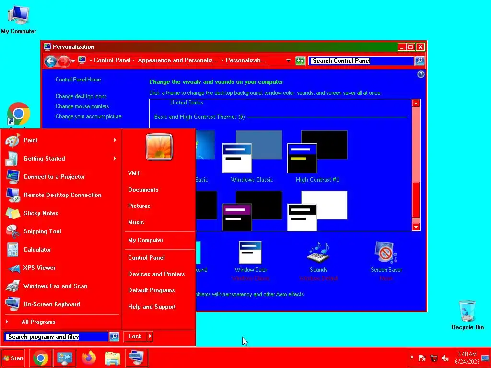Focus the Search programs and files box
Screen dimensions: 491x368
tap(57, 337)
